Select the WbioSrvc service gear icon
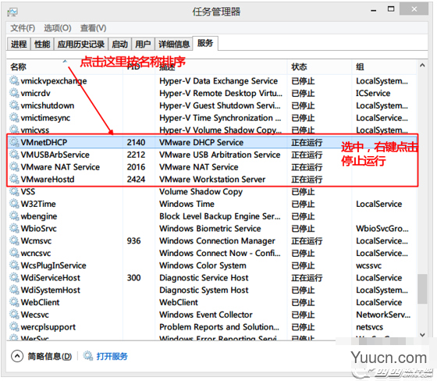Viewport: 437px width, 381px height. coord(14,228)
